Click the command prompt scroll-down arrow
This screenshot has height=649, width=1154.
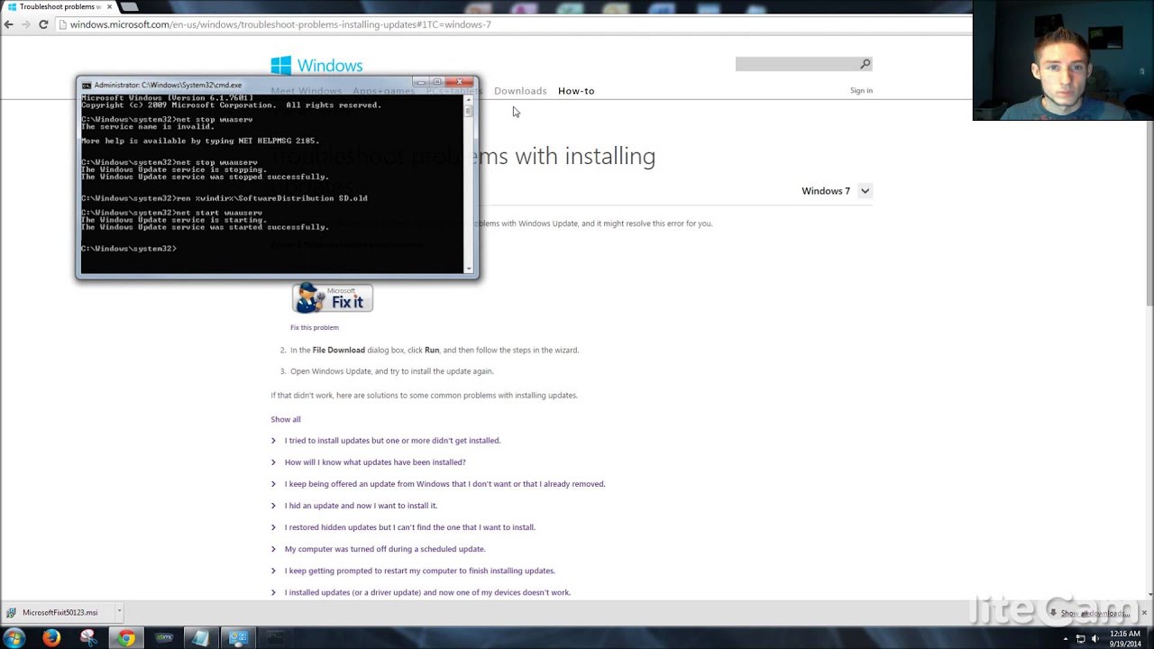(x=468, y=268)
